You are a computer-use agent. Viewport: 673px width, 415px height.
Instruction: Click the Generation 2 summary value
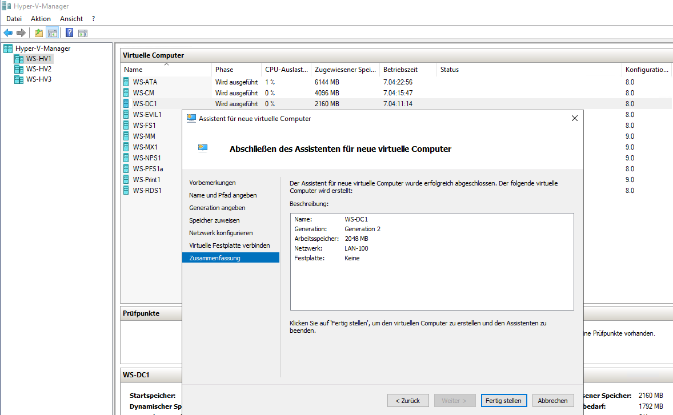click(x=363, y=229)
